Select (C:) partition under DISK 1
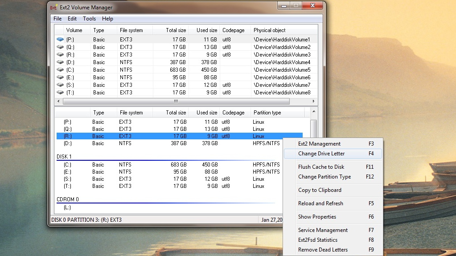Image resolution: width=456 pixels, height=256 pixels. [170, 164]
